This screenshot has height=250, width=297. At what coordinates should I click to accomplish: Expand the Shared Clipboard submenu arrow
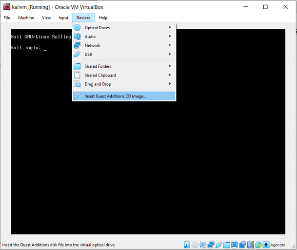coord(170,75)
